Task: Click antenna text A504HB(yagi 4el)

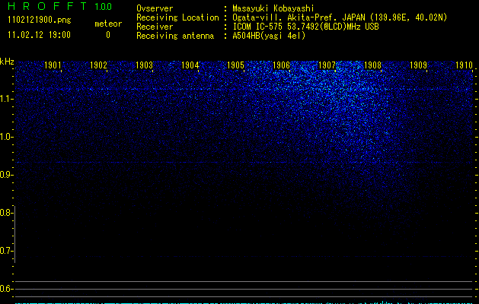Action: (x=269, y=36)
